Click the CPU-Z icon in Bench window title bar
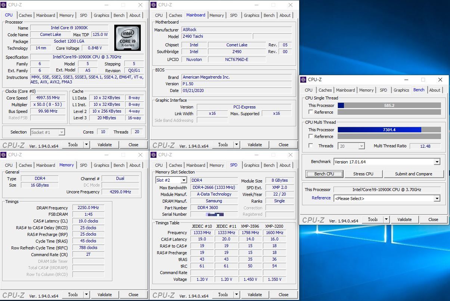 click(304, 80)
